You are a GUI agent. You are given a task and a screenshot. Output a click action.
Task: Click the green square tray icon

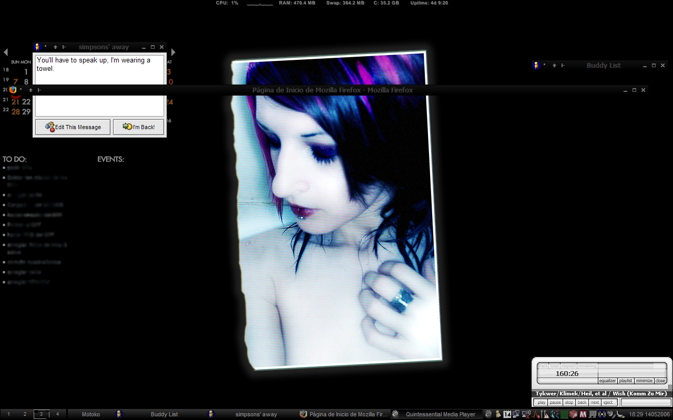(564, 414)
